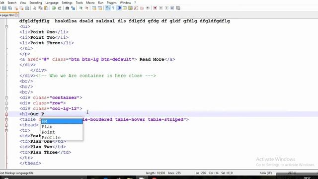The height and width of the screenshot is (179, 318).
Task: Open the Run menu
Action: (x=100, y=2)
